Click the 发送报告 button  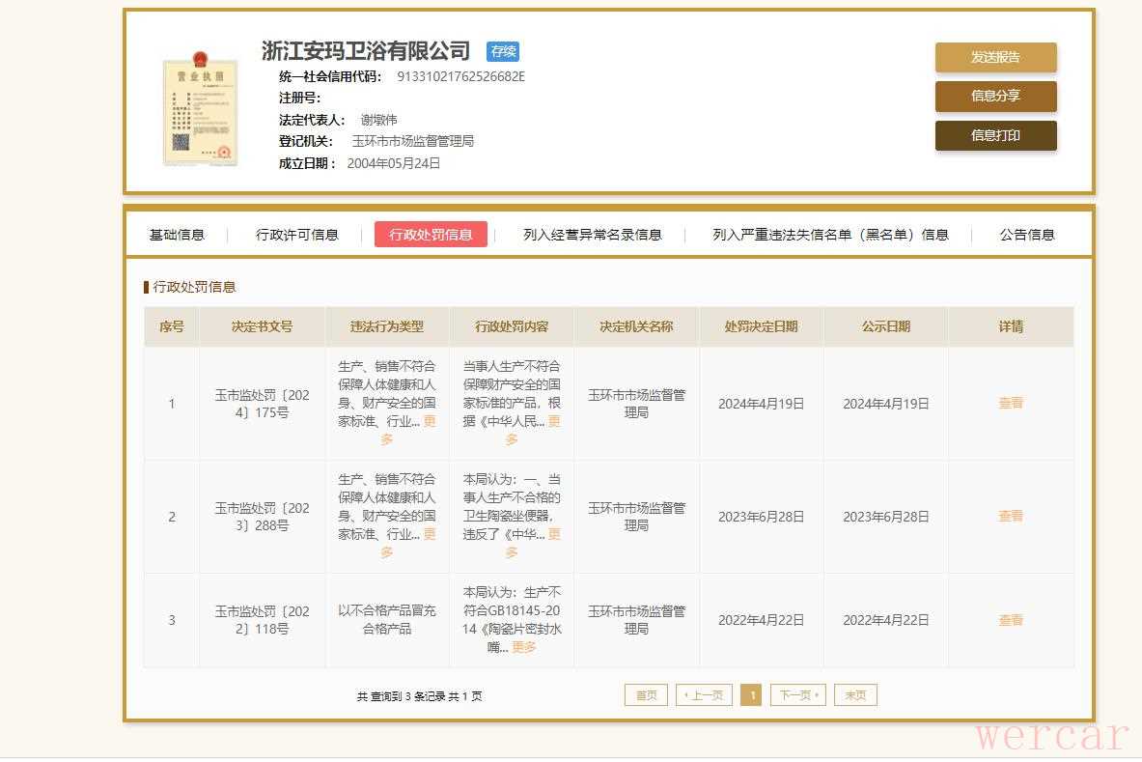995,57
